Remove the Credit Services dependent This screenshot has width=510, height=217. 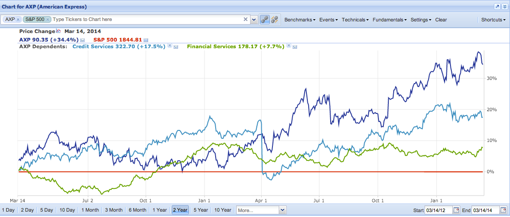[x=170, y=46]
